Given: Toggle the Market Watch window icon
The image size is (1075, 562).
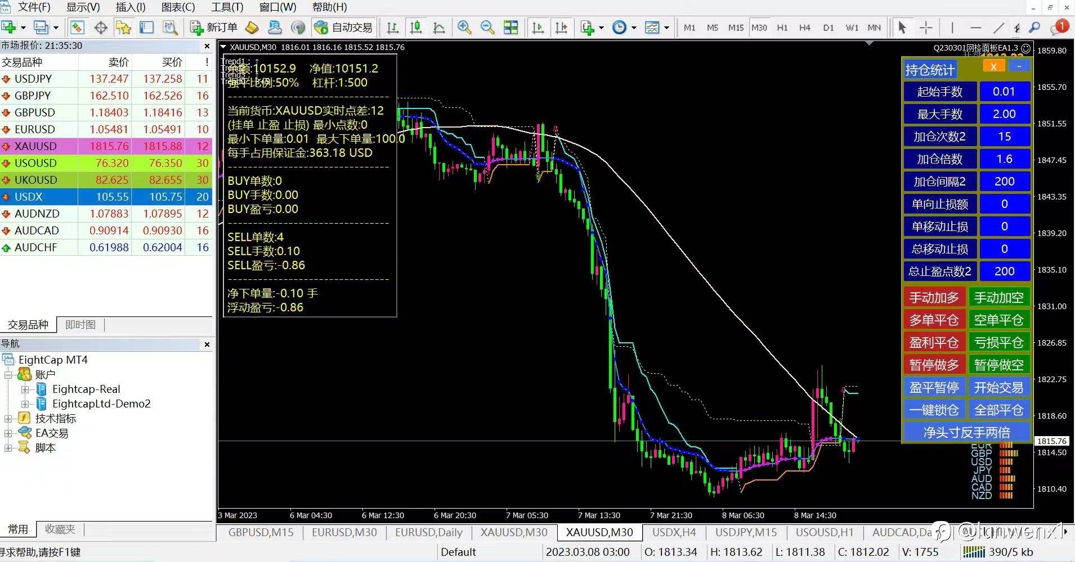Looking at the screenshot, I should pos(77,27).
